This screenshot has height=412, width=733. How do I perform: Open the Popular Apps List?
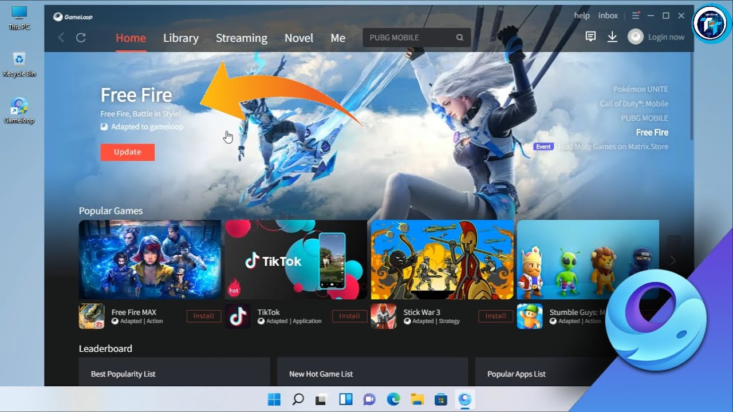tap(517, 374)
